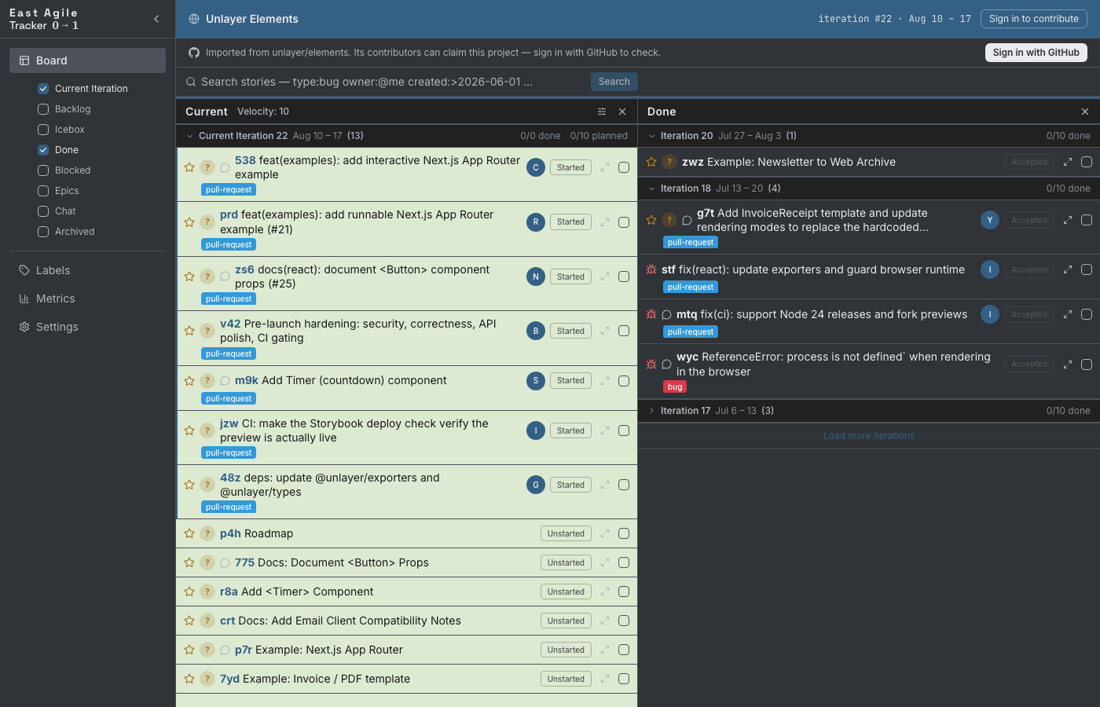Viewport: 1100px width, 707px height.
Task: Collapse Iteration 18 group
Action: coord(651,189)
